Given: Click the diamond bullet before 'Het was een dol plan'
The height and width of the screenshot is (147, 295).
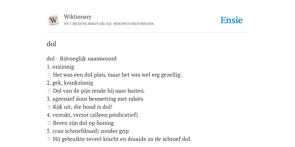Looking at the screenshot, I should click(49, 75).
